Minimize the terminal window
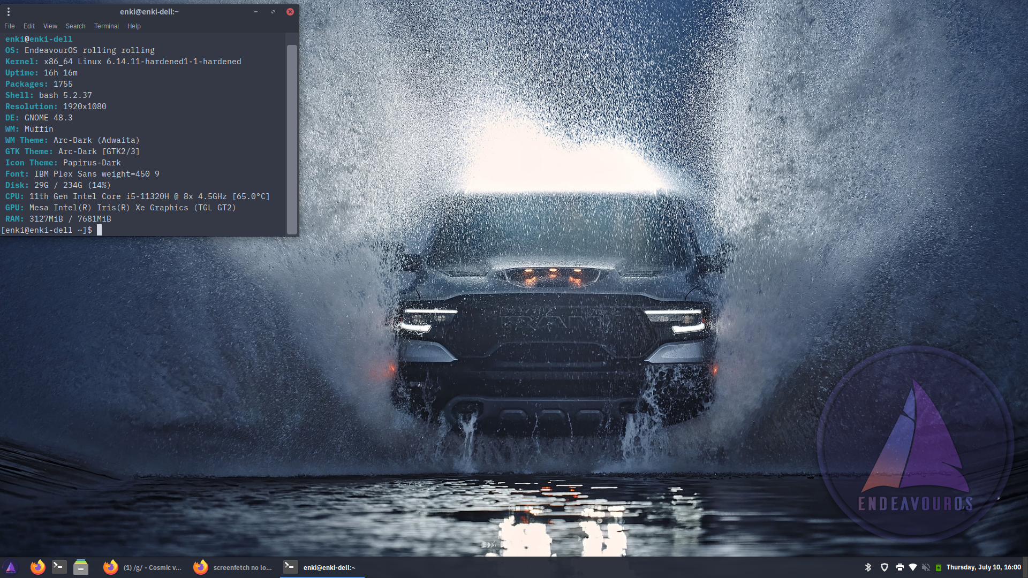Image resolution: width=1028 pixels, height=578 pixels. click(x=256, y=11)
